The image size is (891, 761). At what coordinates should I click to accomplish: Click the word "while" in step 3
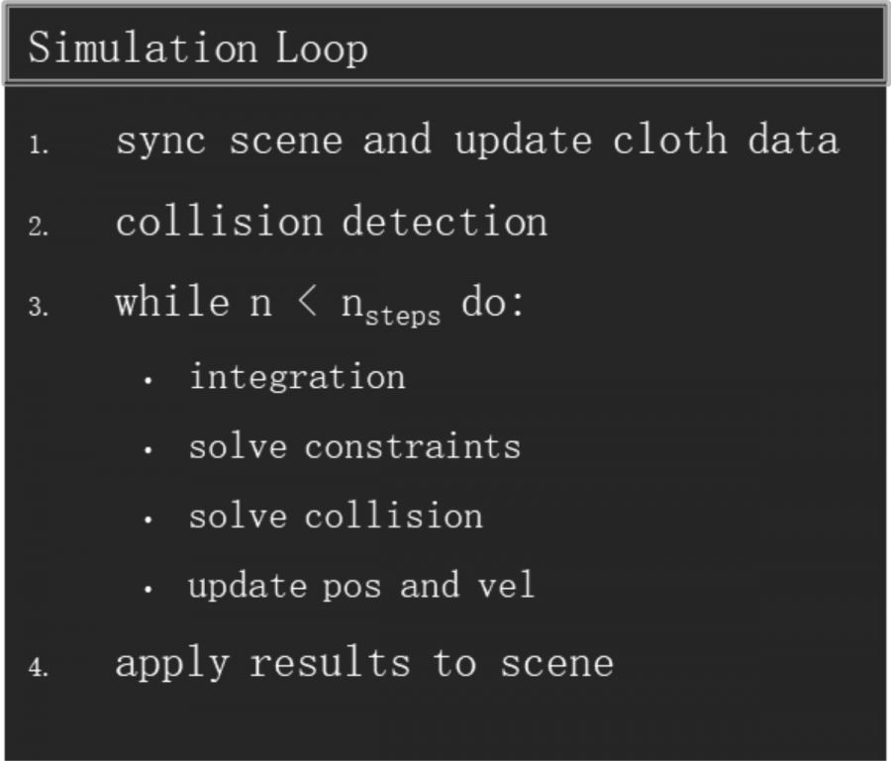[171, 302]
